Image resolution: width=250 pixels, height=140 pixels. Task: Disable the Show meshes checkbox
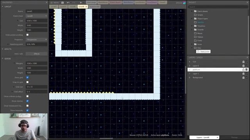(x=27, y=101)
